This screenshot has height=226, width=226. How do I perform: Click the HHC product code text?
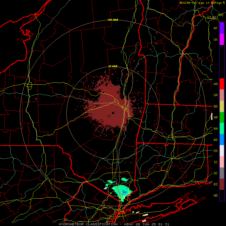(220, 15)
